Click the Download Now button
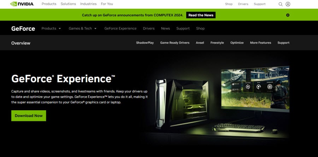This screenshot has height=157, width=318. pyautogui.click(x=29, y=116)
